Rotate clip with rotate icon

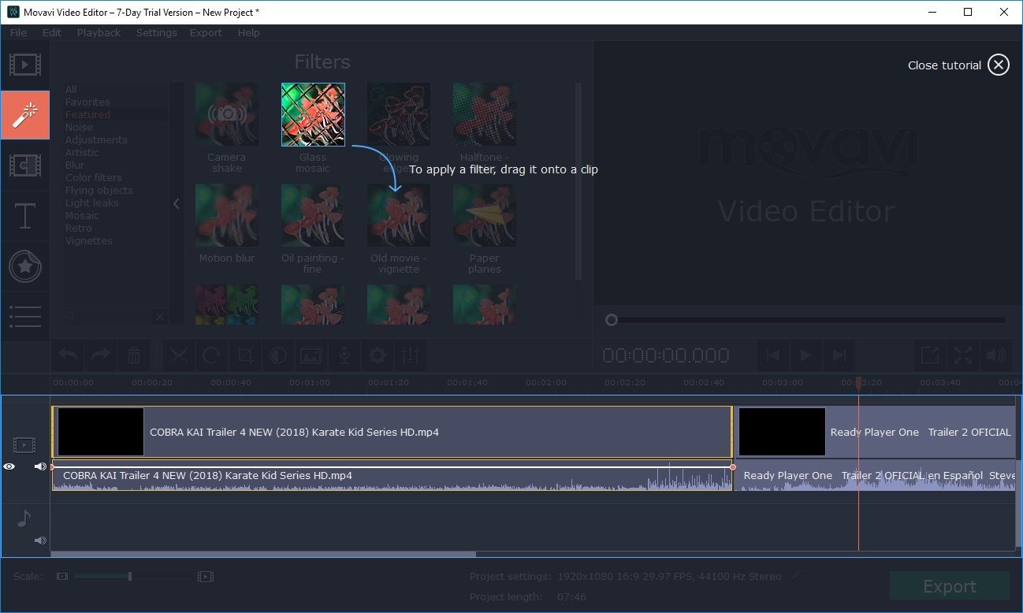coord(212,356)
